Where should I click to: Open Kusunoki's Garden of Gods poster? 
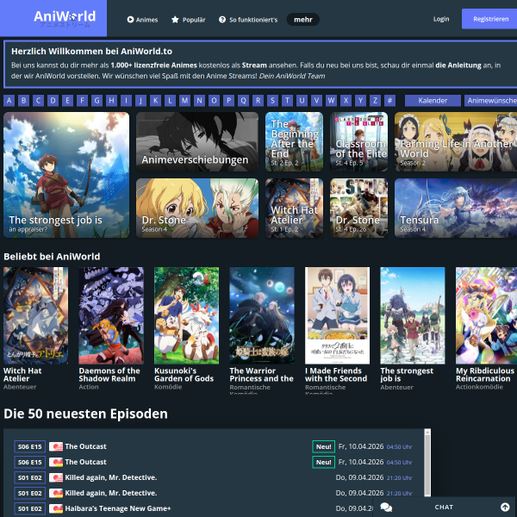pyautogui.click(x=187, y=315)
